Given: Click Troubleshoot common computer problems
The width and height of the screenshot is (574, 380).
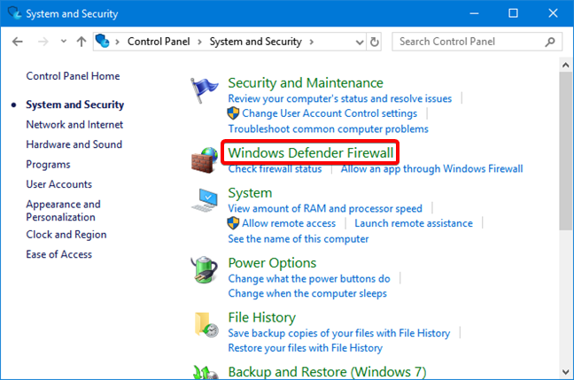Looking at the screenshot, I should click(x=328, y=128).
